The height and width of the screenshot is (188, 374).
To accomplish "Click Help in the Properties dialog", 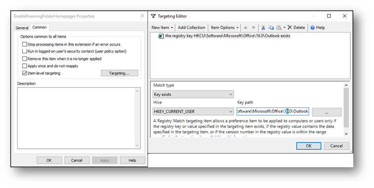I will pos(132,160).
